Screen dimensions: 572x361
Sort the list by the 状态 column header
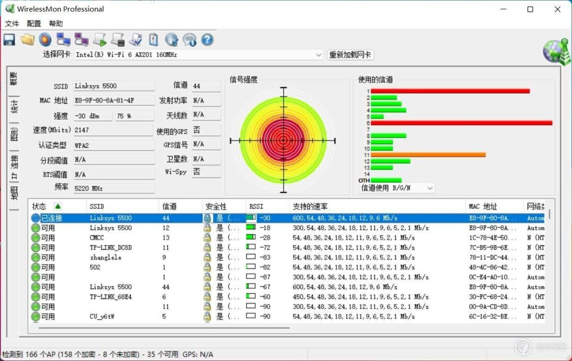(58, 206)
